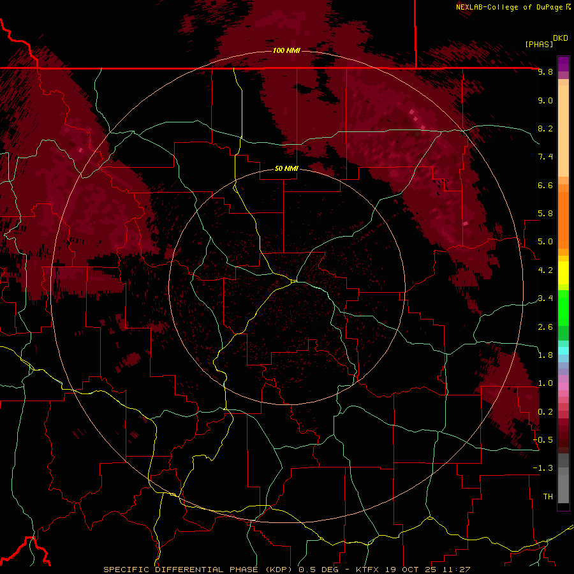Click the 9.0 legend value
This screenshot has width=574, height=574.
coord(545,101)
